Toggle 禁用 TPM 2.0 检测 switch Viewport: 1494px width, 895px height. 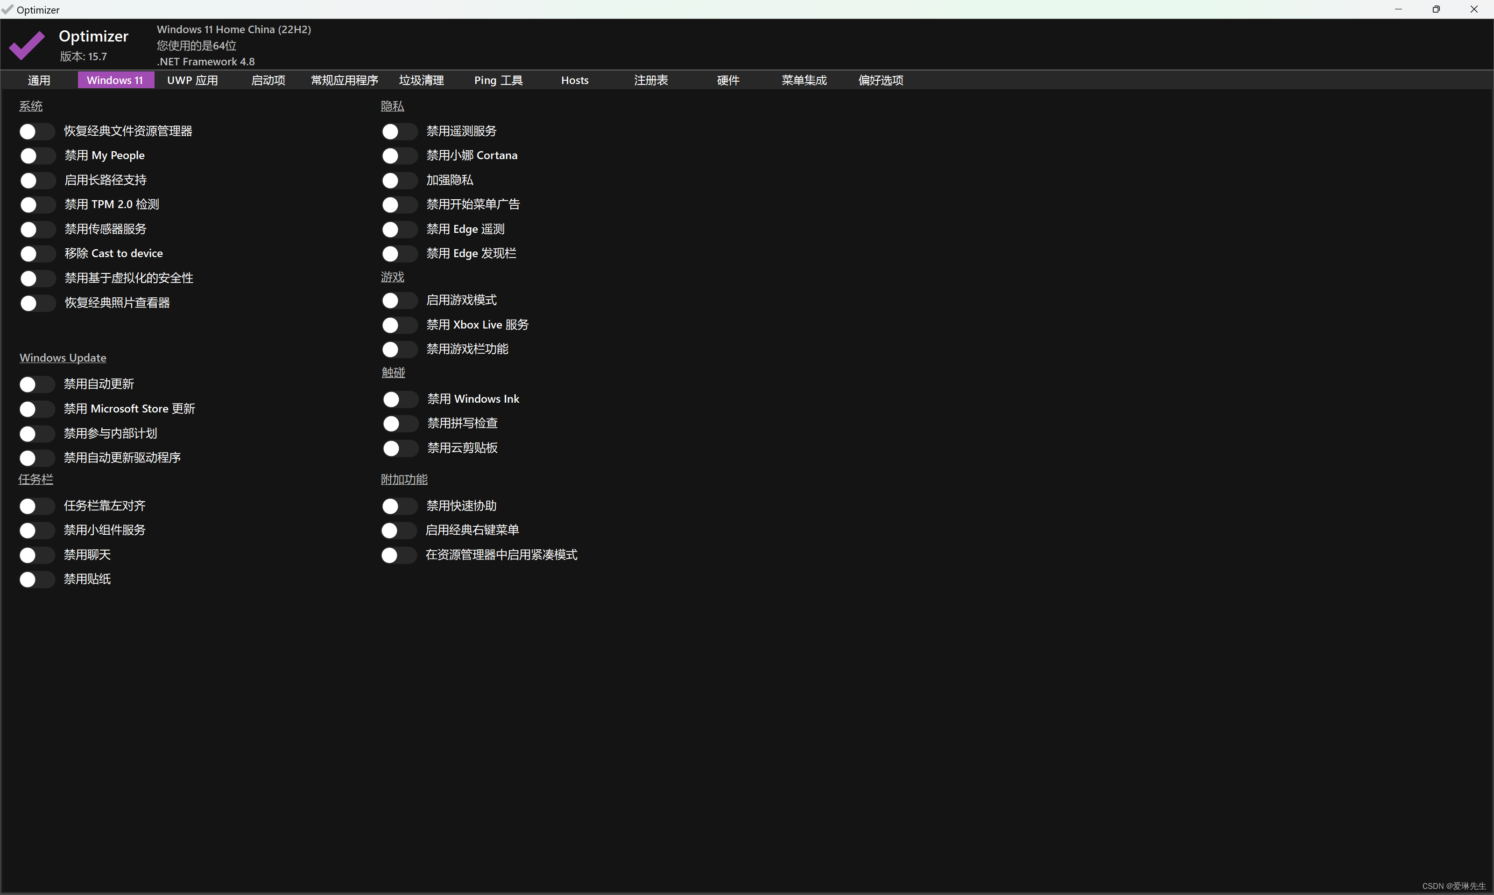pos(37,204)
